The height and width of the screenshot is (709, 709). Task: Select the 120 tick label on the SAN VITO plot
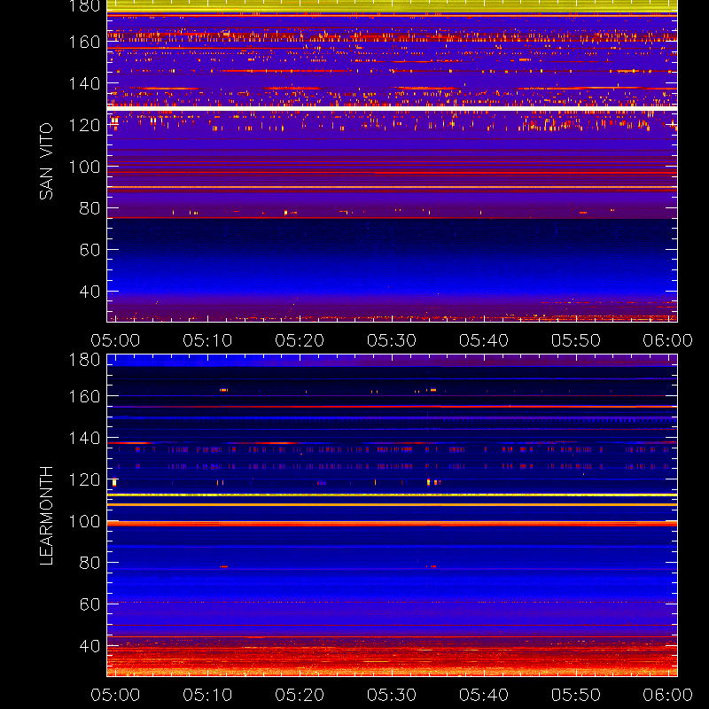(84, 125)
